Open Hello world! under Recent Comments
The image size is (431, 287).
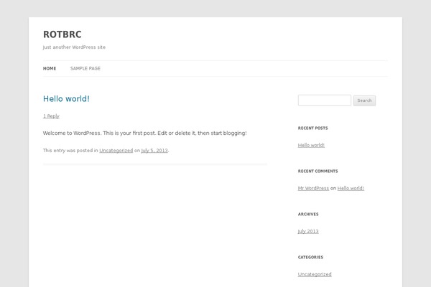click(x=351, y=188)
